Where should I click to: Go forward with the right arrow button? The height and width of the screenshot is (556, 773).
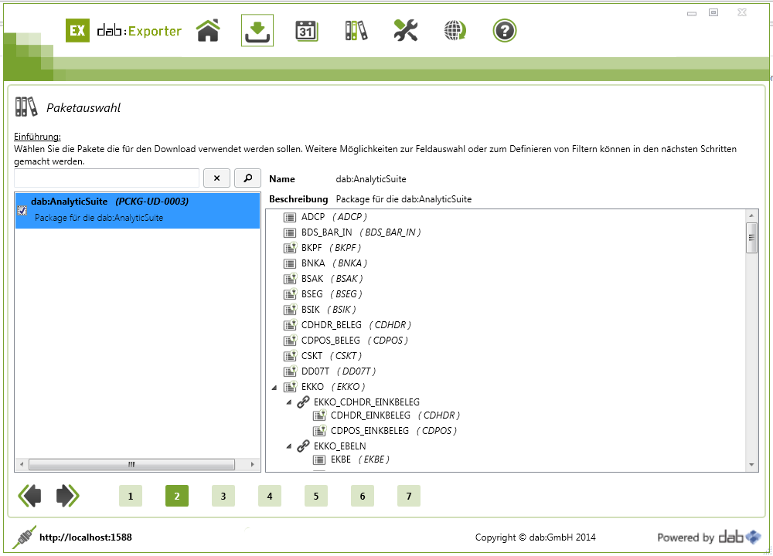[x=67, y=496]
